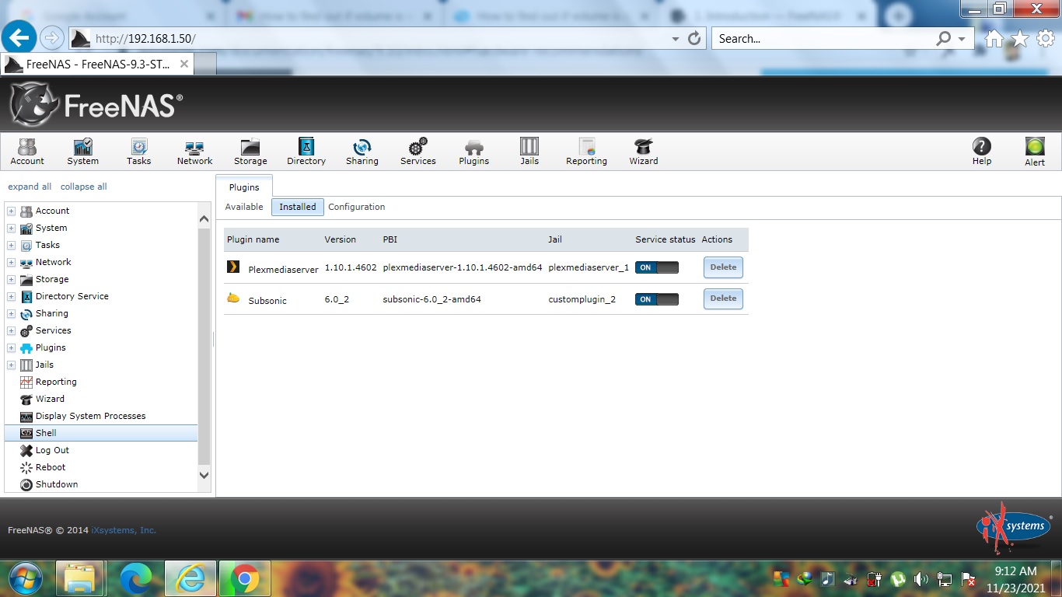The width and height of the screenshot is (1062, 597).
Task: Expand the System tree node
Action: click(12, 228)
